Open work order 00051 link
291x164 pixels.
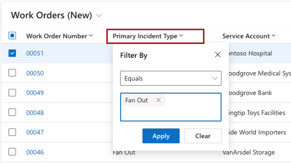(35, 53)
